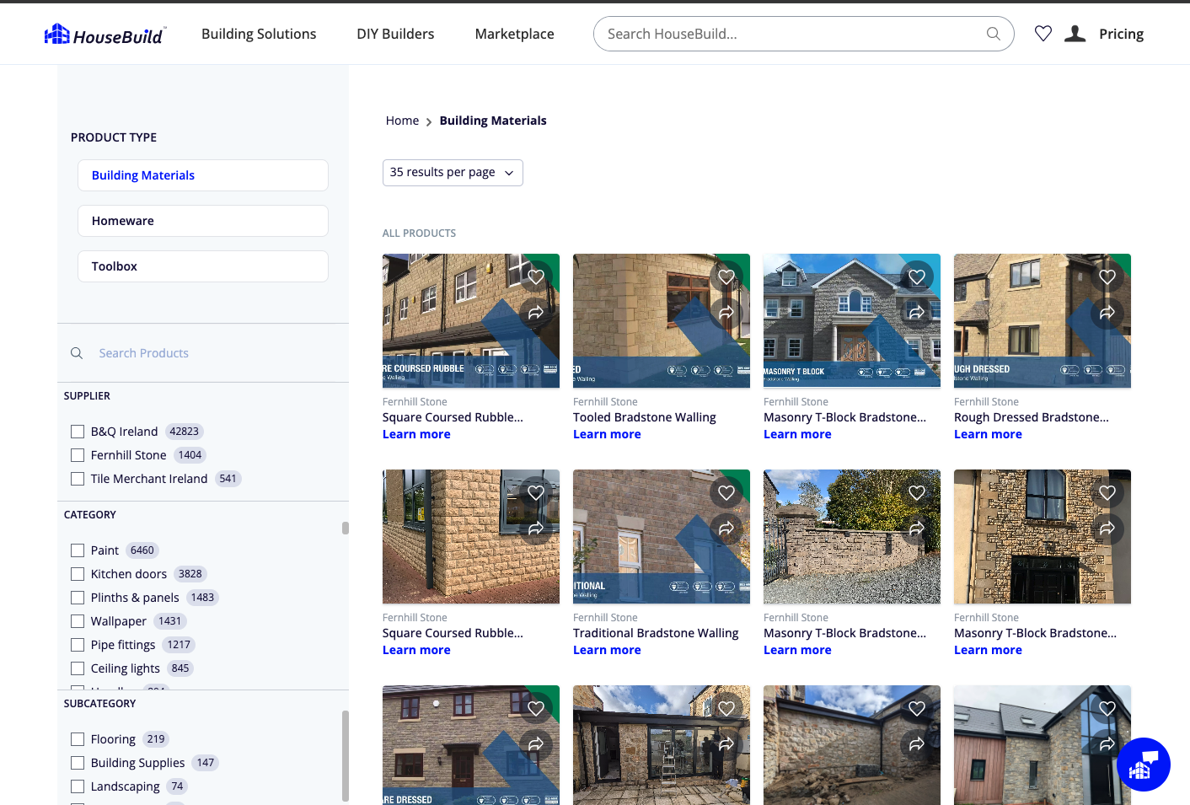Share the Masonry T-Block product with black door
Screen dimensions: 1190x805
pos(1107,529)
